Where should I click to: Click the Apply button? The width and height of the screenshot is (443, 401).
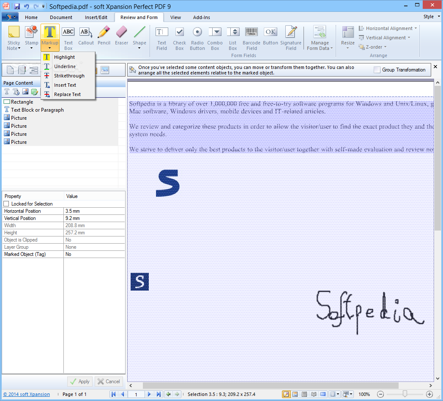click(x=80, y=382)
